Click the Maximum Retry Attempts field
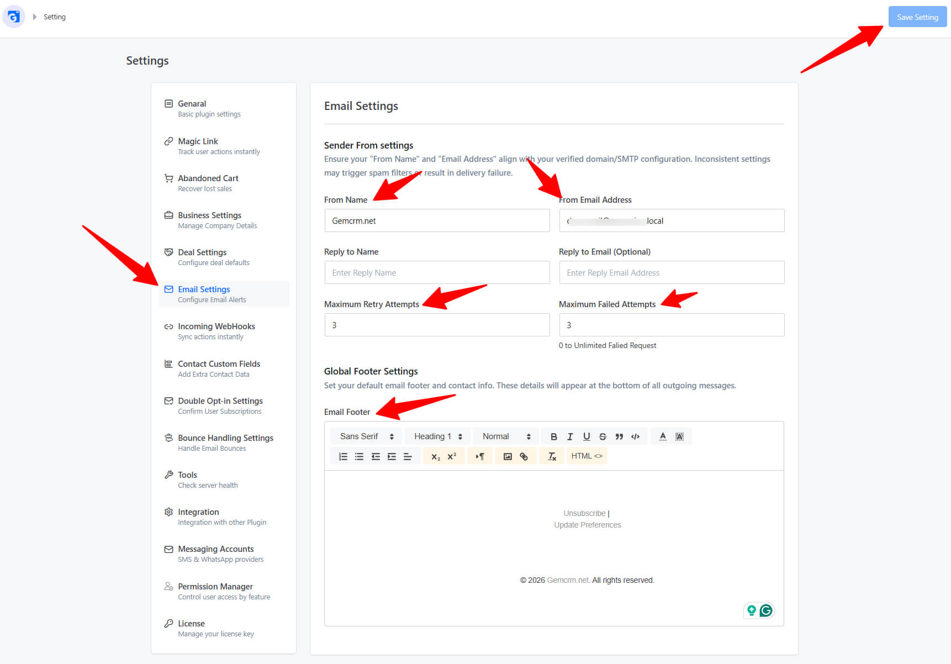951x664 pixels. (437, 325)
